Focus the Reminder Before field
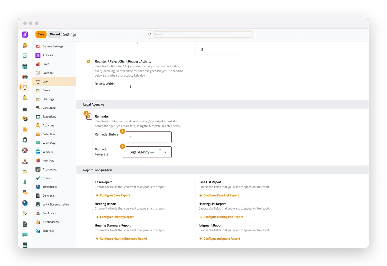Image resolution: width=387 pixels, height=266 pixels. [x=147, y=137]
